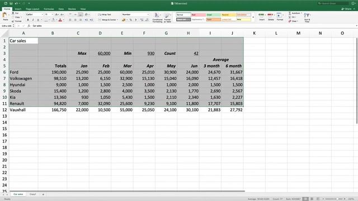
Task: Open the Number format dropdown
Action: [135, 15]
